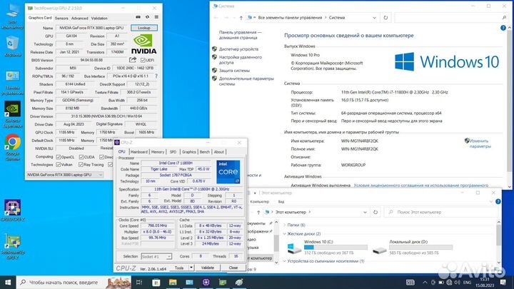Open the GPU-Z hamburger menu icon
This screenshot has width=514, height=289.
point(156,17)
